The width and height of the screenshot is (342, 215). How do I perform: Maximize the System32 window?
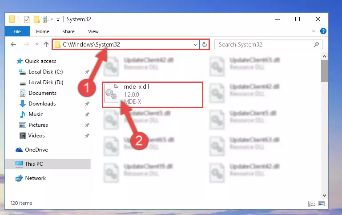(x=297, y=20)
